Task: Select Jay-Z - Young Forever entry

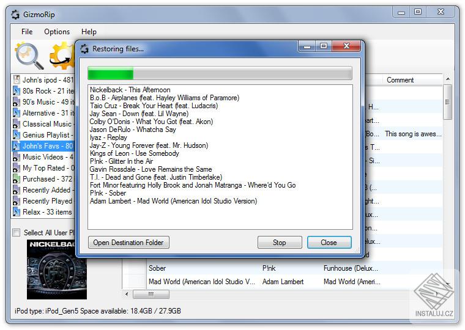Action: (149, 145)
